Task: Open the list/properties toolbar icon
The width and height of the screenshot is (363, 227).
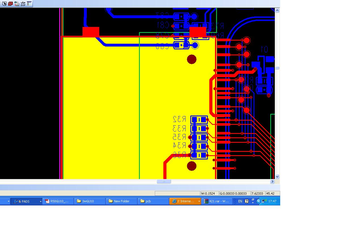Action: (29, 4)
